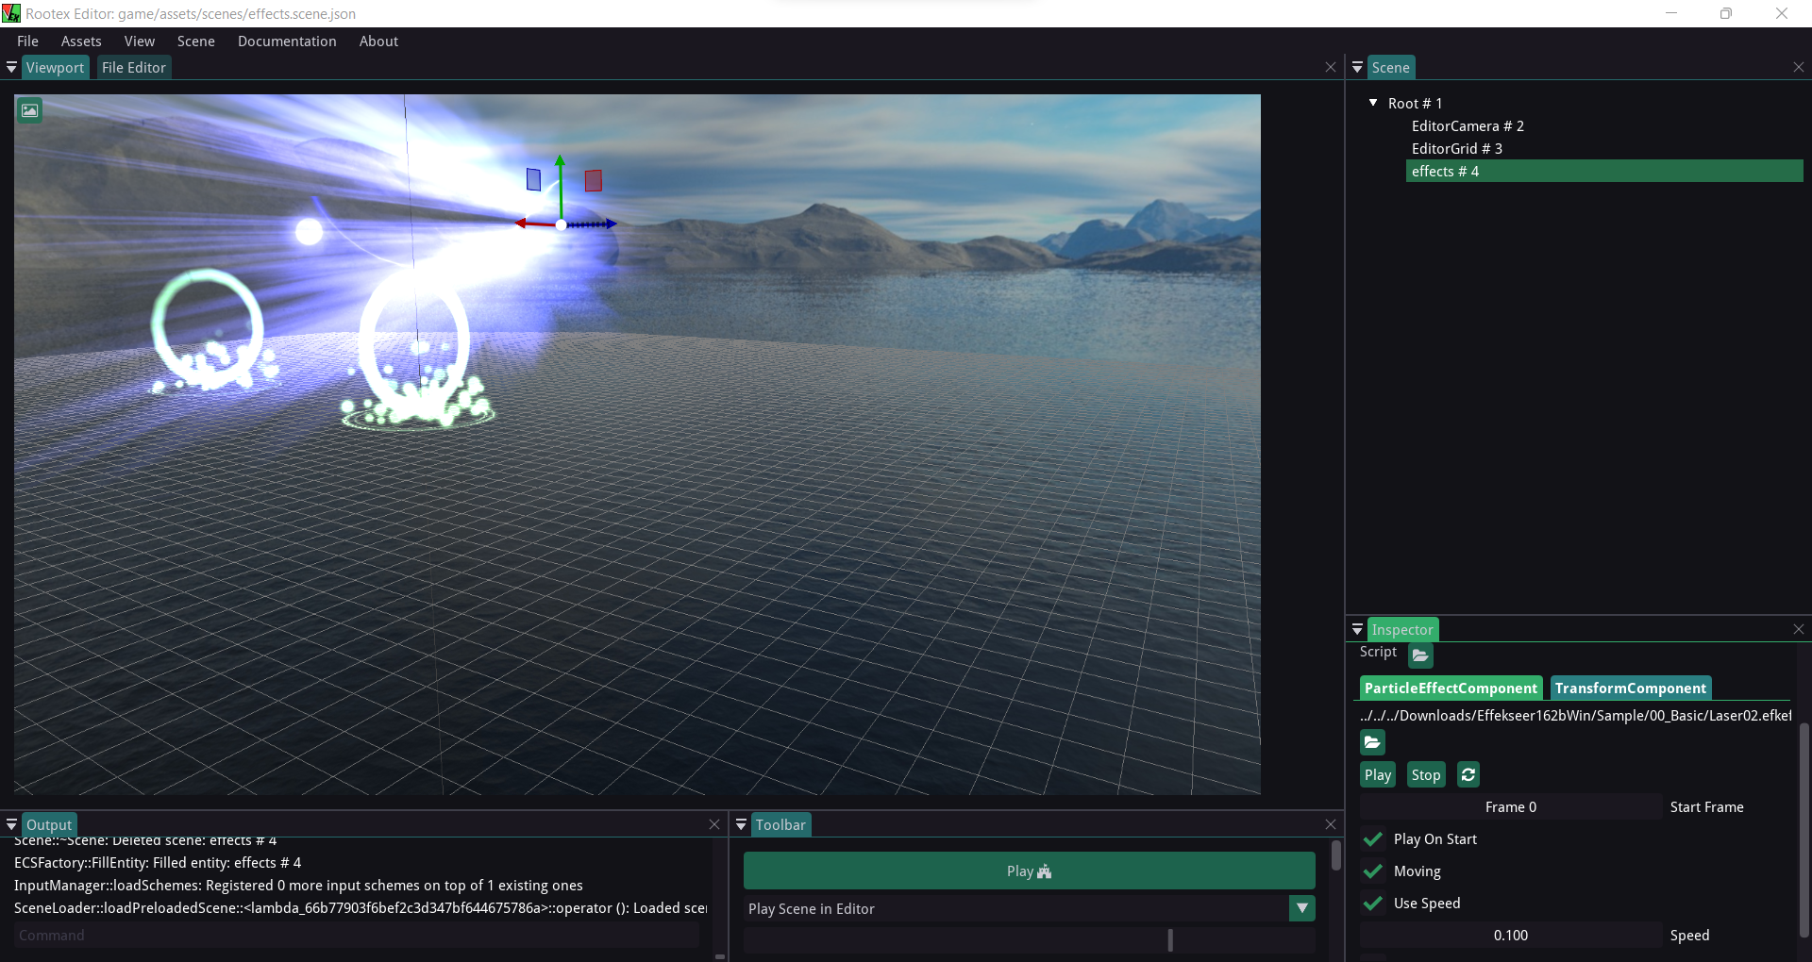Click the Laser02.efkefc file path text

[x=1575, y=715]
